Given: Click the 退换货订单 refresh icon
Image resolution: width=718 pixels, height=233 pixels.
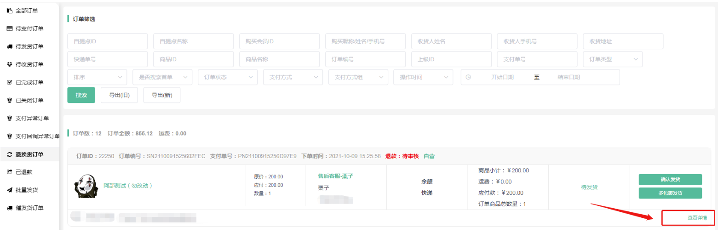Looking at the screenshot, I should [x=9, y=154].
